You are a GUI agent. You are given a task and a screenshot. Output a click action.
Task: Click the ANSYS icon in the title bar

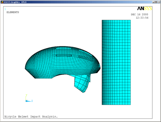[2, 2]
